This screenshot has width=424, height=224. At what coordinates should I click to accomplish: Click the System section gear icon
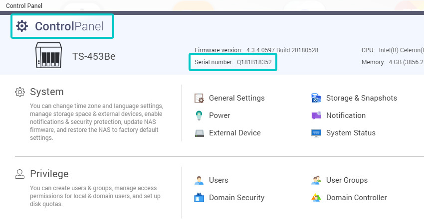click(x=20, y=92)
